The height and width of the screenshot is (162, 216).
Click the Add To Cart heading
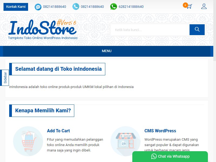coord(58,131)
